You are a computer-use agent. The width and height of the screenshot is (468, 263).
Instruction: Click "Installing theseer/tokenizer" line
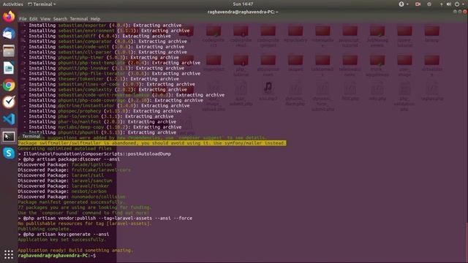coord(101,79)
